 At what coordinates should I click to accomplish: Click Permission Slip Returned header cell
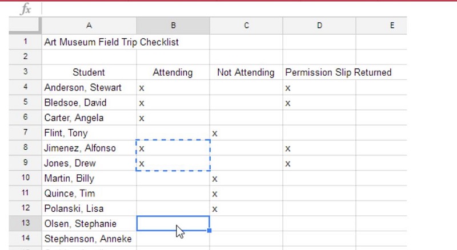coord(319,72)
